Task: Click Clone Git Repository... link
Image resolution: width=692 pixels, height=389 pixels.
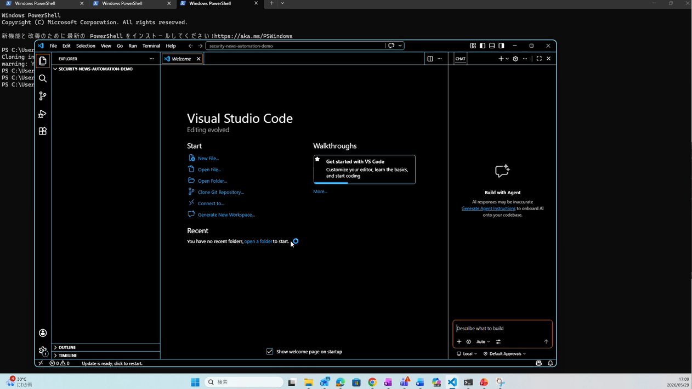Action: pyautogui.click(x=221, y=192)
